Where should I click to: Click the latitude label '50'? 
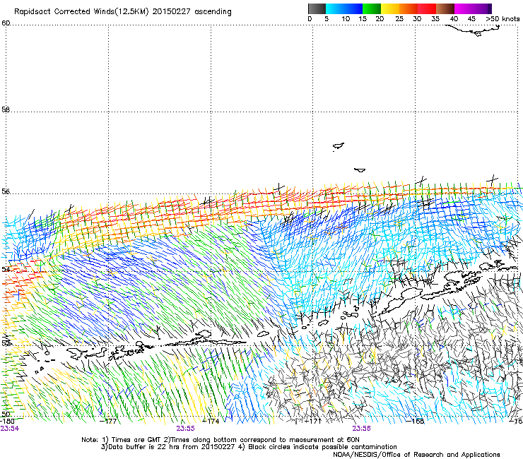[6, 414]
